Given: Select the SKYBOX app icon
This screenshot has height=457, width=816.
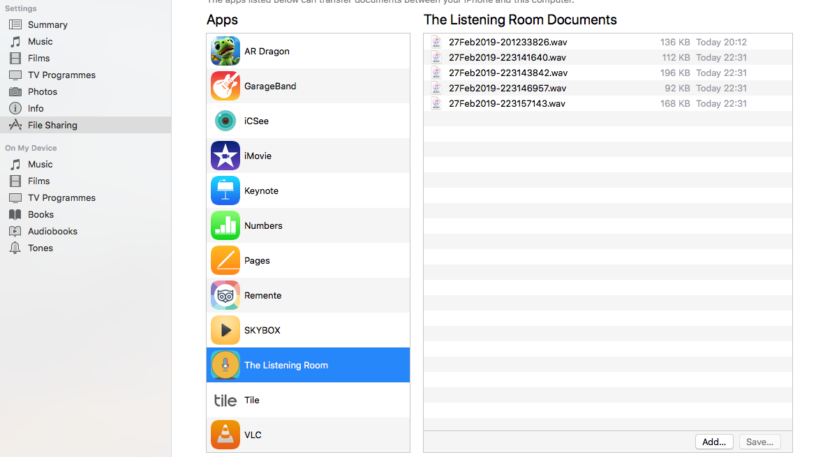Looking at the screenshot, I should (x=225, y=330).
